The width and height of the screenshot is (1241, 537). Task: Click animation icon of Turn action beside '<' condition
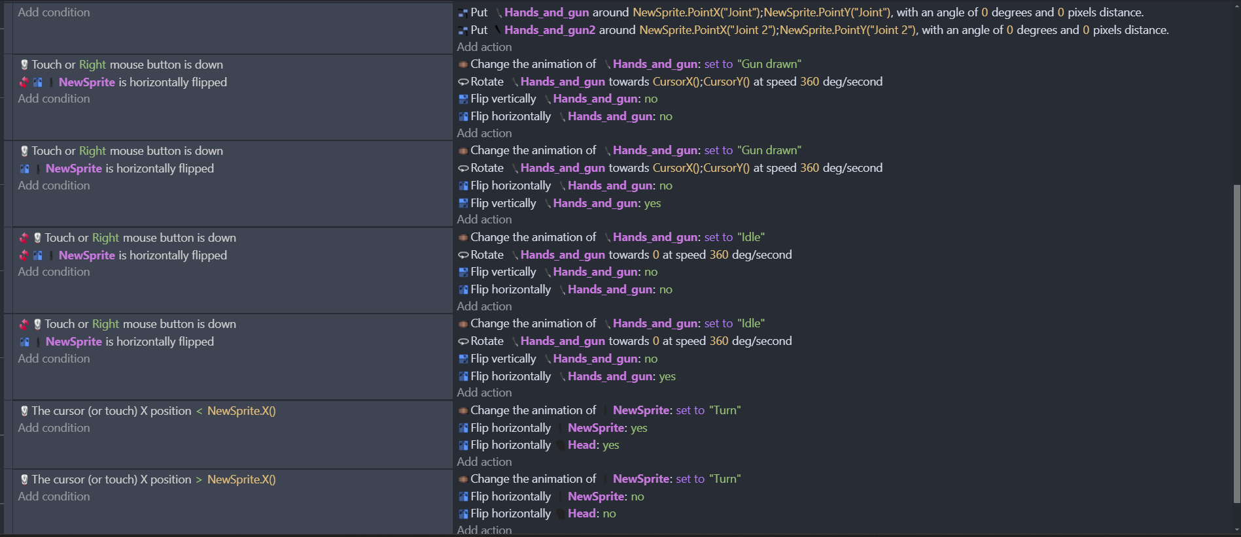coord(463,410)
